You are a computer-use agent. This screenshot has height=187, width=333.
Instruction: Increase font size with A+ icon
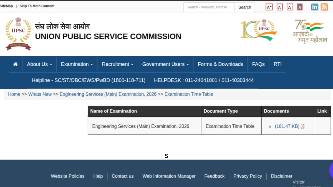pos(269,7)
